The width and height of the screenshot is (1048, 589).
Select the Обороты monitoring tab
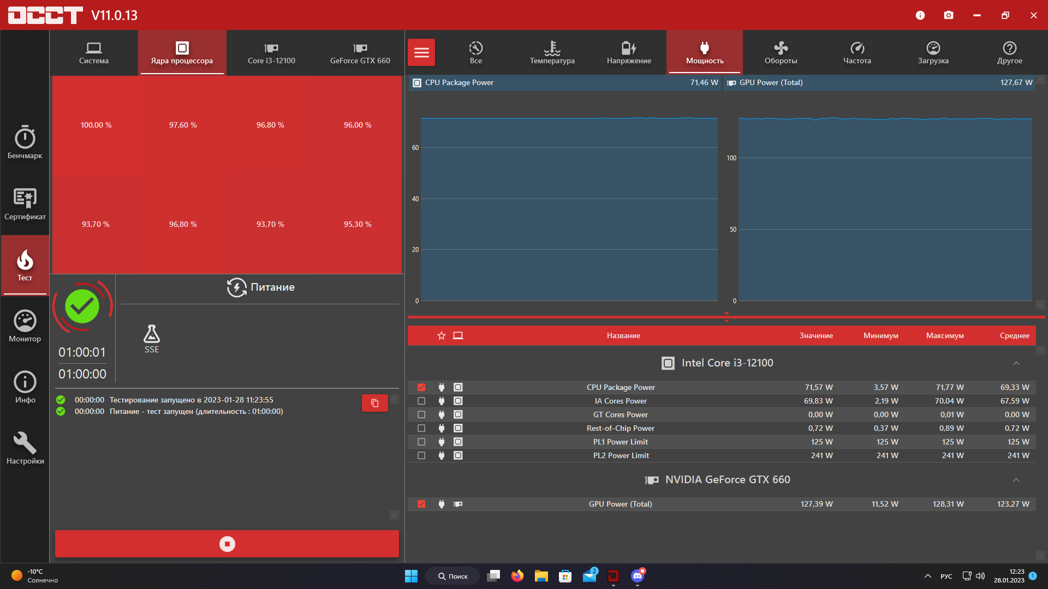tap(781, 52)
